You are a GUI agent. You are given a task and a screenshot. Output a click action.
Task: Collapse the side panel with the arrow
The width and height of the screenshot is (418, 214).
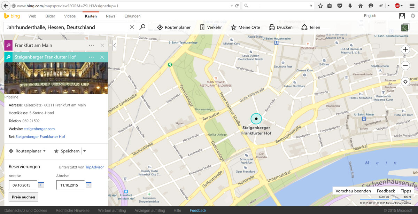pyautogui.click(x=115, y=45)
